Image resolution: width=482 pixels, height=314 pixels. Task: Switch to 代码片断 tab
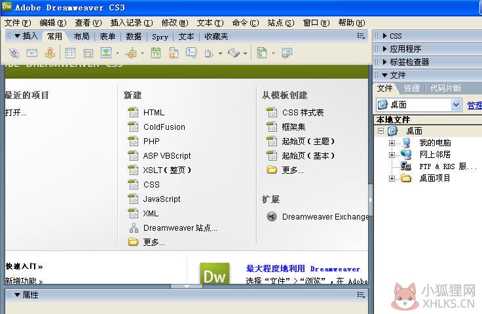point(446,88)
